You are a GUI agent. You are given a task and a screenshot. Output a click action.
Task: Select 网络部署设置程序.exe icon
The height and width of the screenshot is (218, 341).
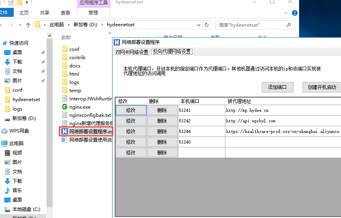tap(65, 131)
